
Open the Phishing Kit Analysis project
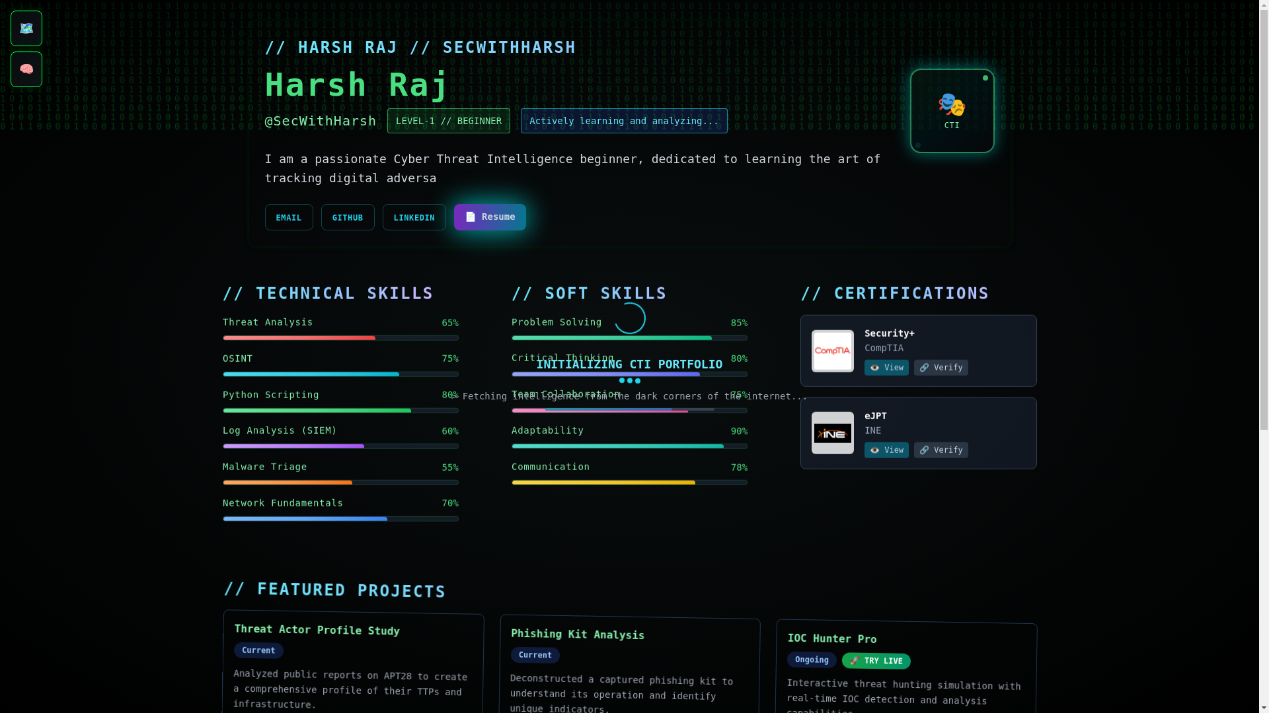coord(578,634)
